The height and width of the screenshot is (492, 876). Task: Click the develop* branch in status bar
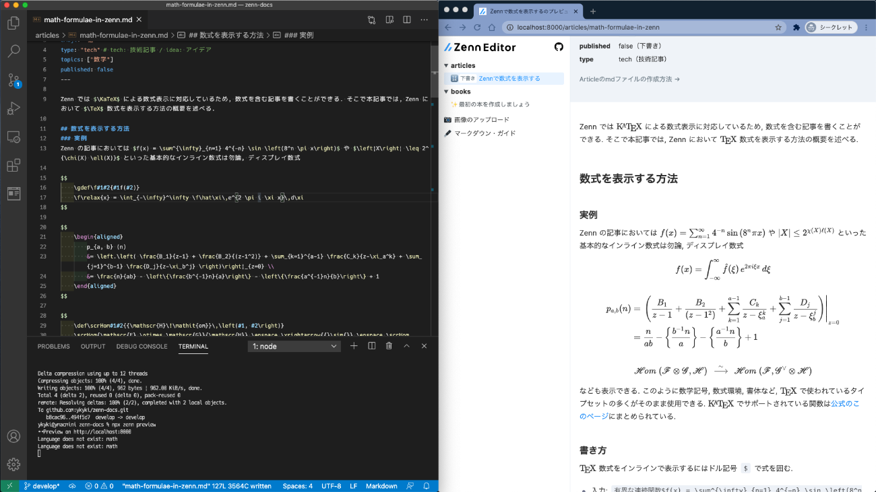[42, 486]
